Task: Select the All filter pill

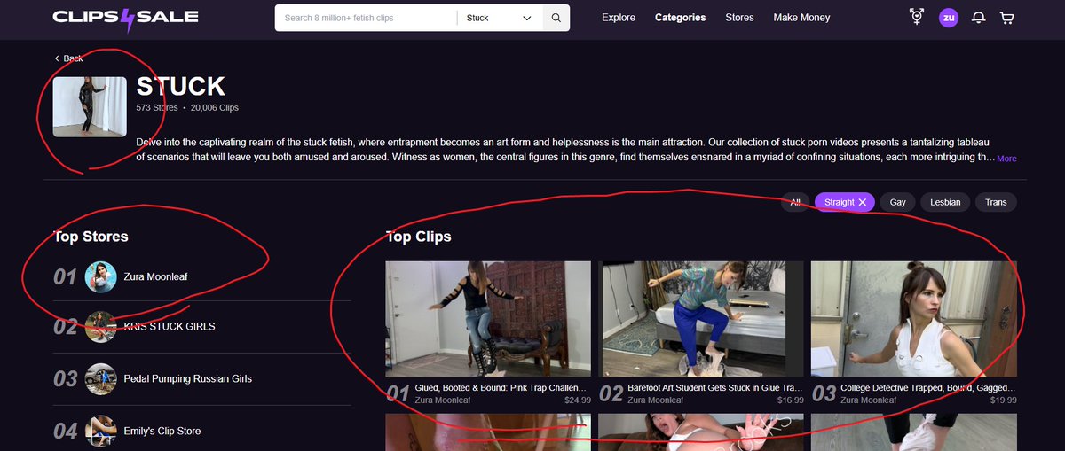Action: tap(795, 202)
